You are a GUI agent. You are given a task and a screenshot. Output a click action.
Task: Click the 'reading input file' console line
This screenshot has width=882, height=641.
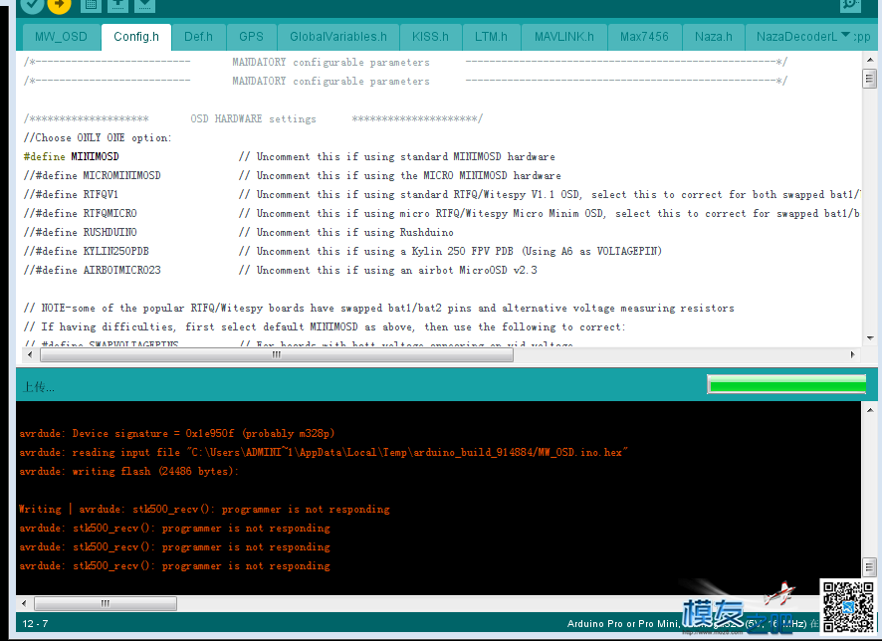click(324, 452)
